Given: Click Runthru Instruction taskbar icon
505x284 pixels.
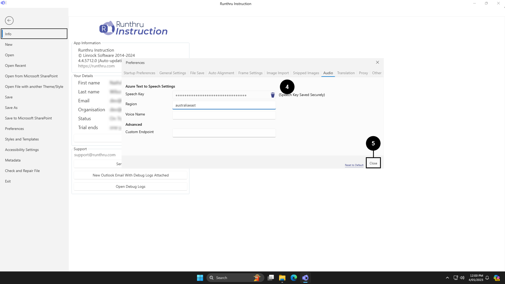Looking at the screenshot, I should point(305,278).
